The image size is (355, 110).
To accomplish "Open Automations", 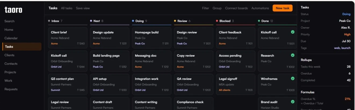I will 260,8.
